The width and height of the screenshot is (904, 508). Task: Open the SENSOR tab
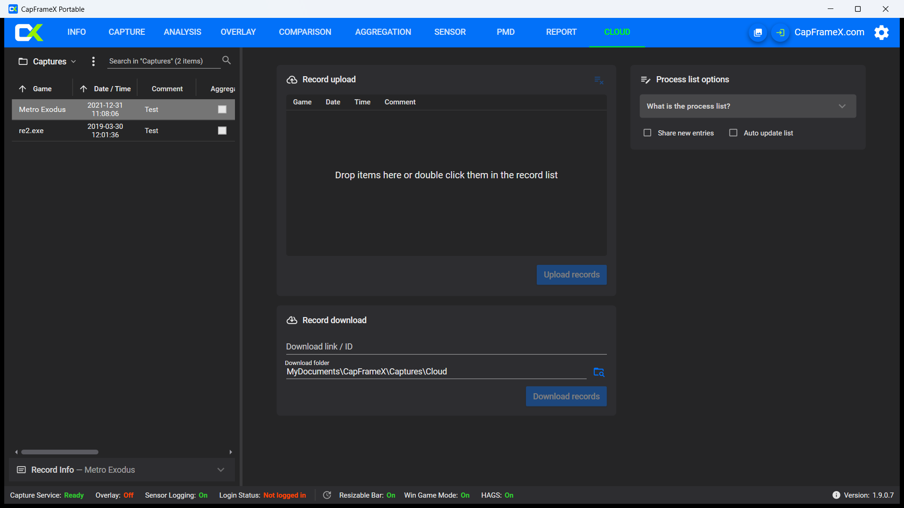450,32
